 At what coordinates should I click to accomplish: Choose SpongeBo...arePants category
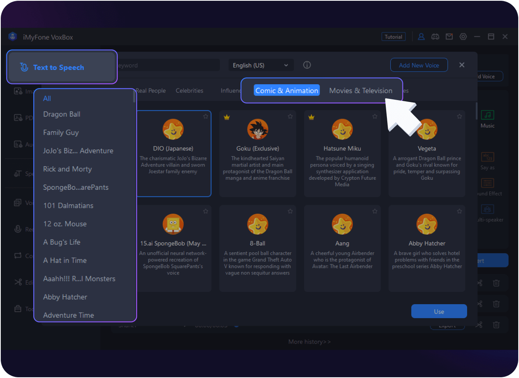point(76,187)
